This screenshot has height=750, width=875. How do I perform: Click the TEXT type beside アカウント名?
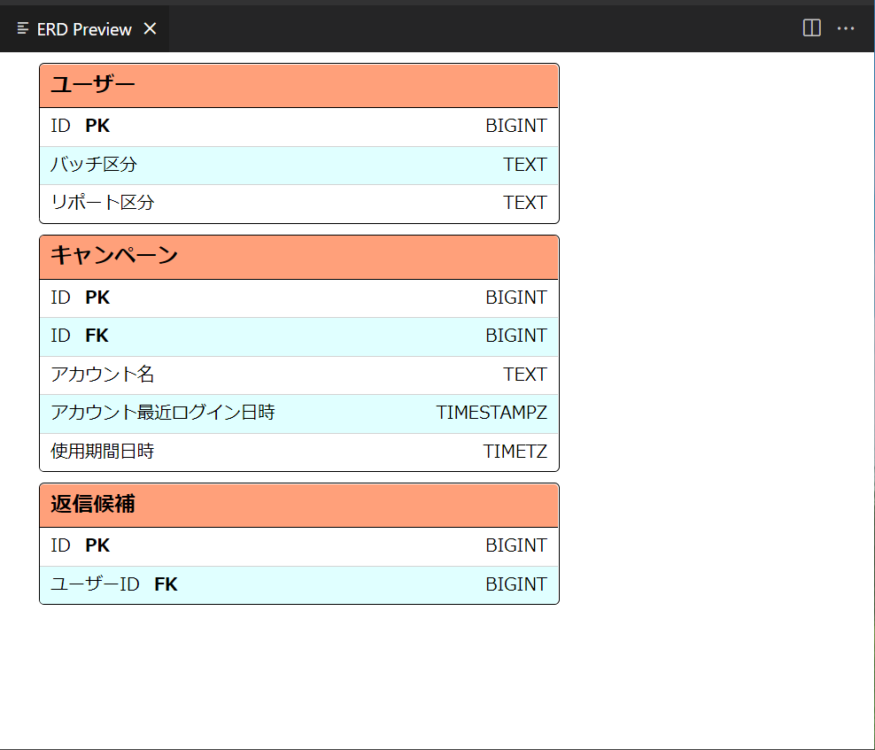525,374
